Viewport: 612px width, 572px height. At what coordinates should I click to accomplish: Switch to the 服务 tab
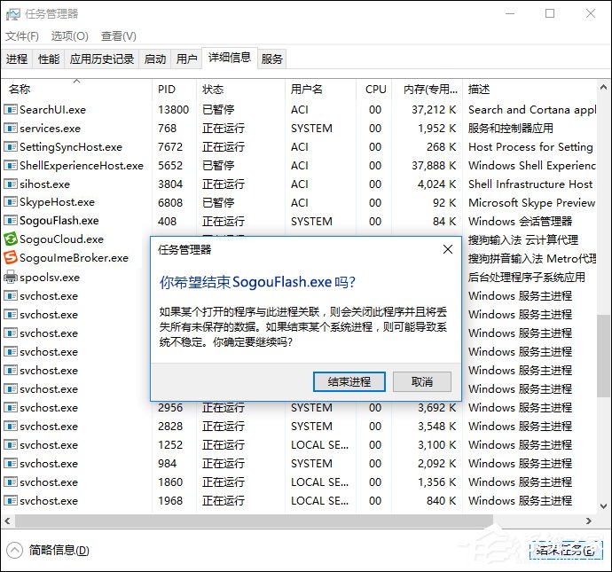[272, 59]
